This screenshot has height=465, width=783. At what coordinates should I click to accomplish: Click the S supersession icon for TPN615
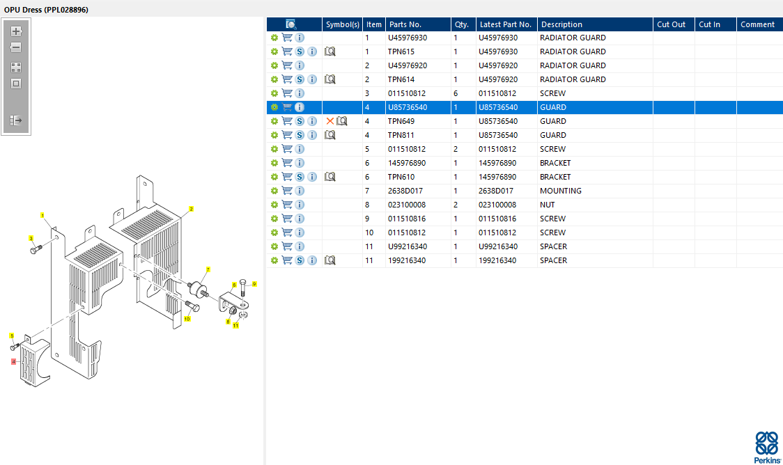click(x=300, y=52)
